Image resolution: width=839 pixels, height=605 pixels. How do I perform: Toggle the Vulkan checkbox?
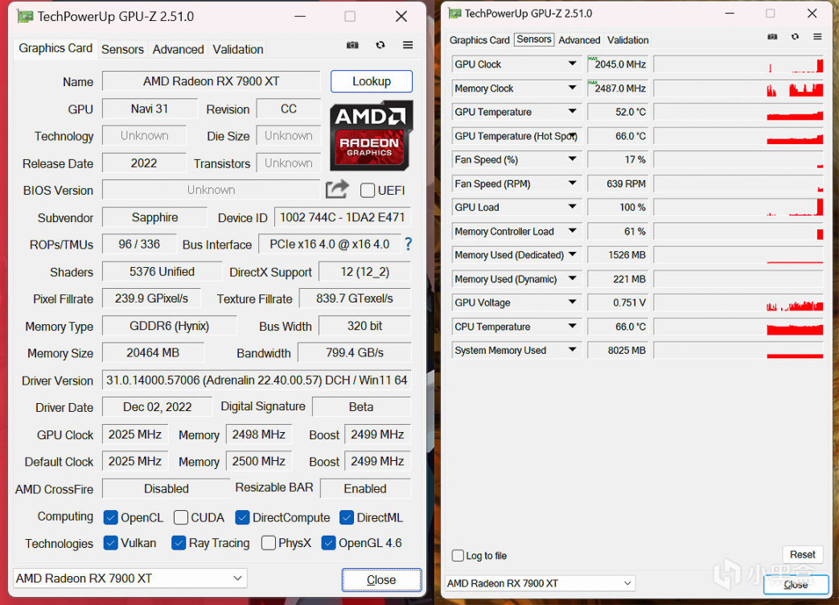tap(111, 543)
